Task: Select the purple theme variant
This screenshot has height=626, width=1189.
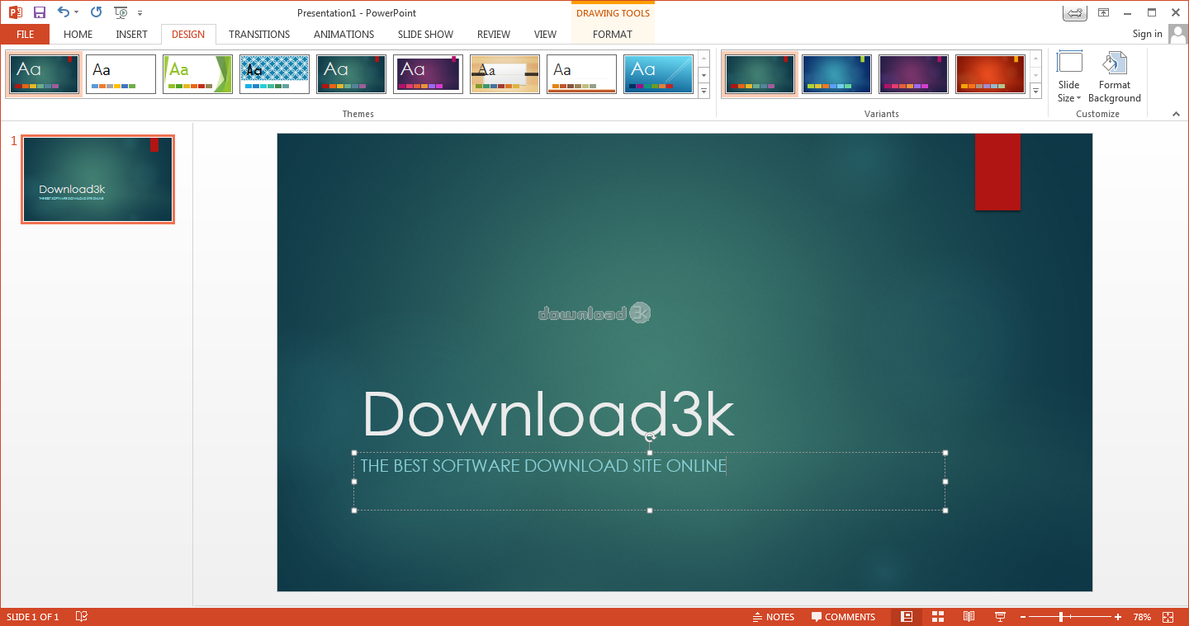Action: pos(913,74)
